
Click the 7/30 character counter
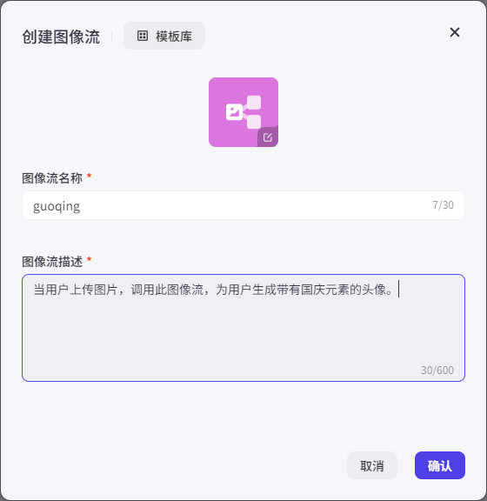(x=444, y=205)
